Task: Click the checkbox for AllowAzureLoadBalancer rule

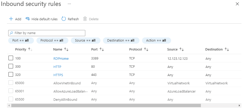Action: point(11,91)
